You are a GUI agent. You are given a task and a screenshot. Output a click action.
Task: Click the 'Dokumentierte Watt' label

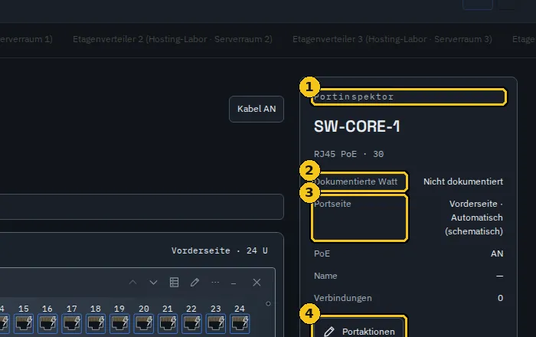pos(355,182)
